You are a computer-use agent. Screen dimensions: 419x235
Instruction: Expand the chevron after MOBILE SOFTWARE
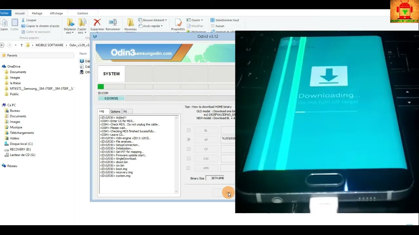pos(66,45)
